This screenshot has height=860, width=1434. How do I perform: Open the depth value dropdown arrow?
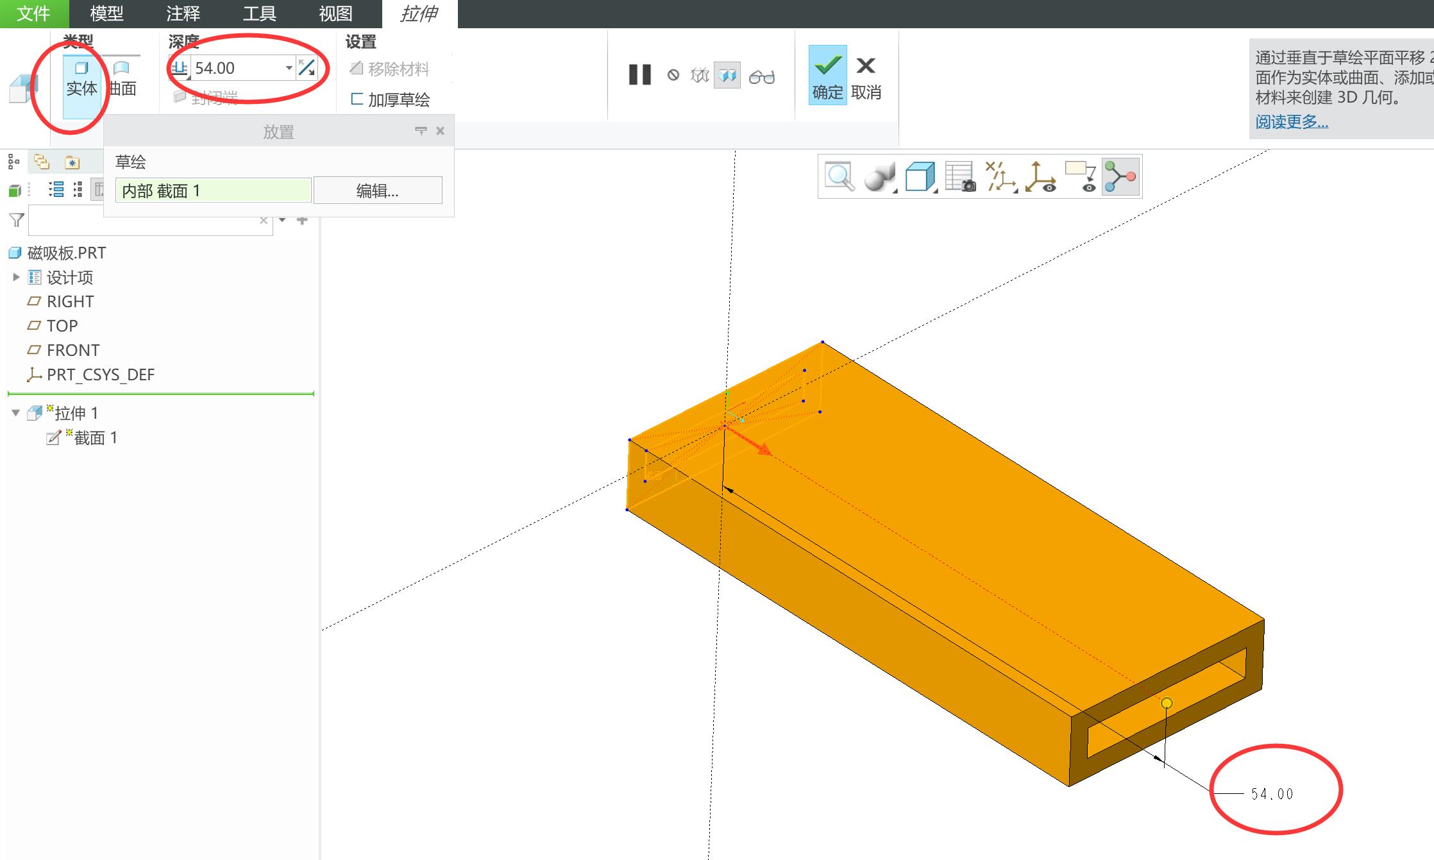(x=289, y=67)
